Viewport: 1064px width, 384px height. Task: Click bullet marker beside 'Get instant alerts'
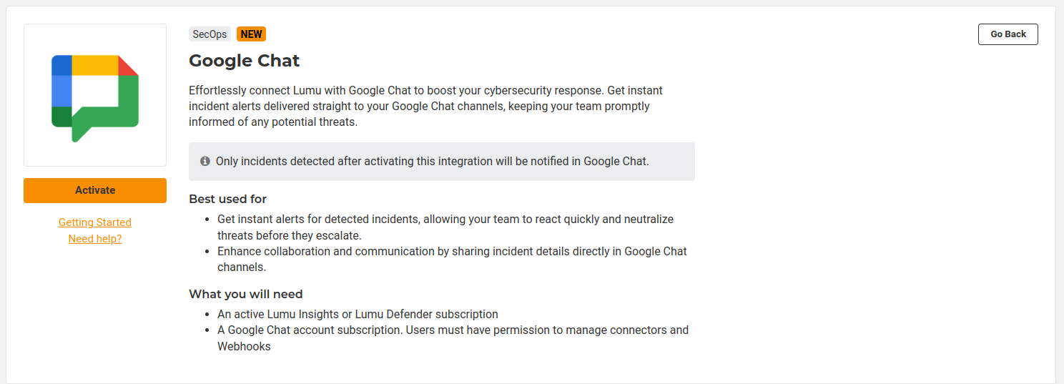click(x=208, y=220)
